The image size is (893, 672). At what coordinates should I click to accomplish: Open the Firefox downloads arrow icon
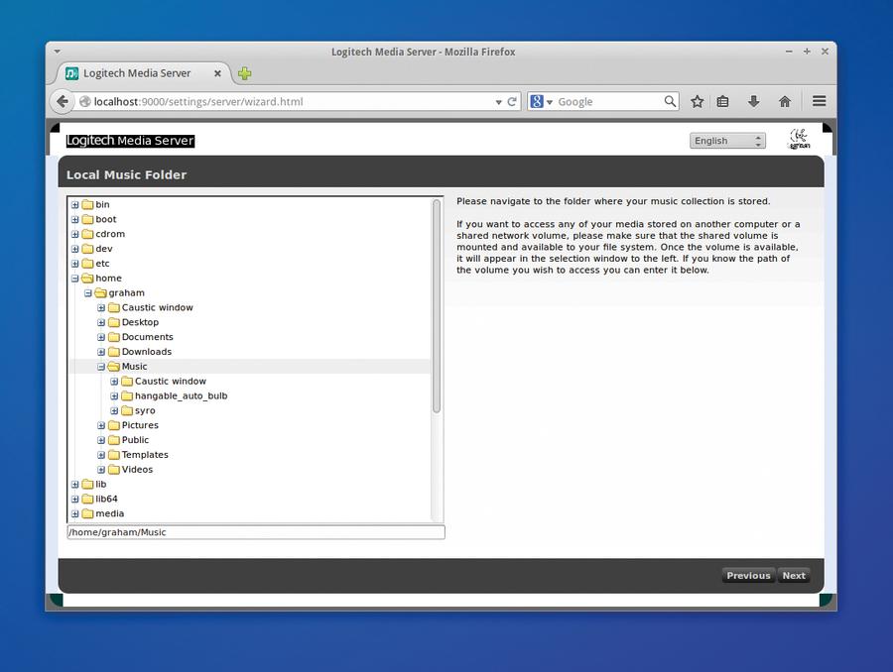coord(753,101)
